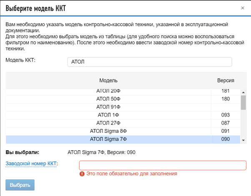Click the Модель column header
The image size is (251, 196).
click(108, 80)
